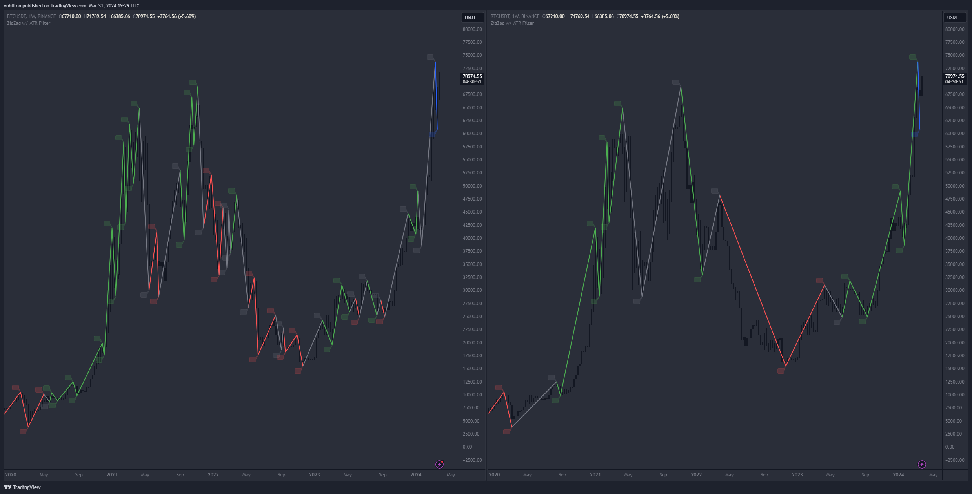Click 20000.00 on the left chart price axis
Image resolution: width=972 pixels, height=494 pixels.
(472, 343)
